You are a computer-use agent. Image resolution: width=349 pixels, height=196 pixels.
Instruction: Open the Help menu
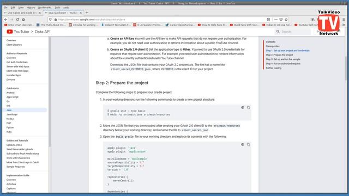(66, 8)
